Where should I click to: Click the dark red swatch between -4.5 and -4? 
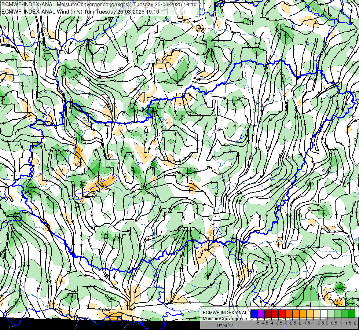[268, 314]
